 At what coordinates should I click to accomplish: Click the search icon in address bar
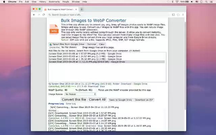50,15
